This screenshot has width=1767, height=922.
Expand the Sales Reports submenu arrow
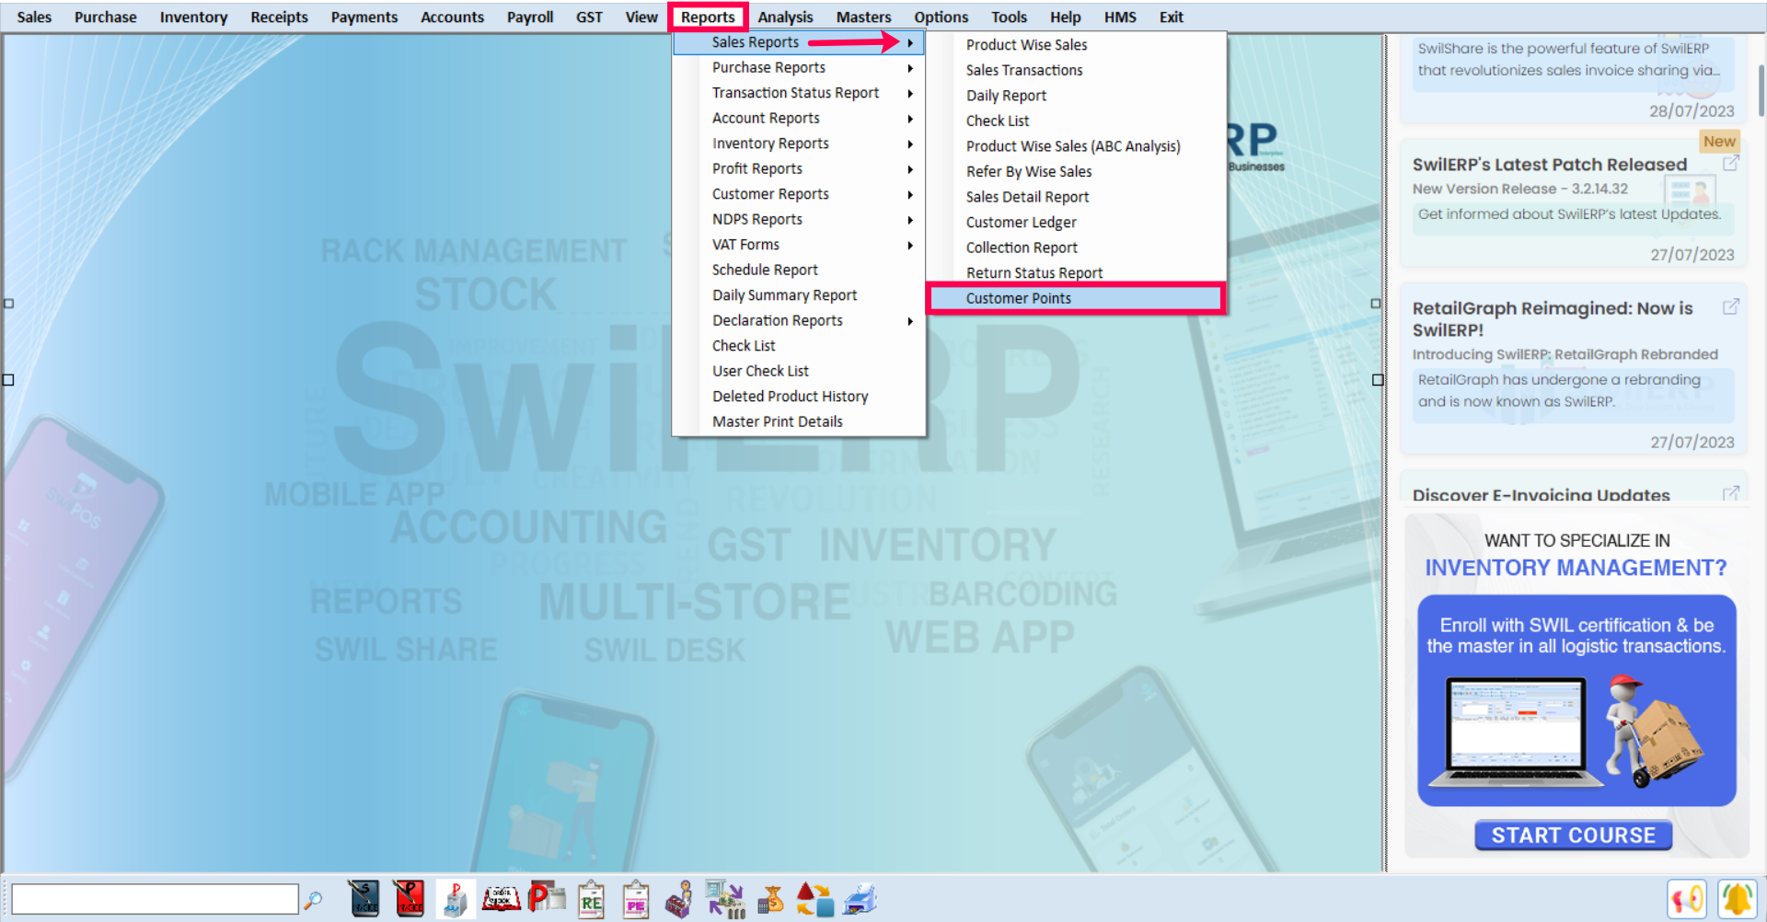click(910, 42)
